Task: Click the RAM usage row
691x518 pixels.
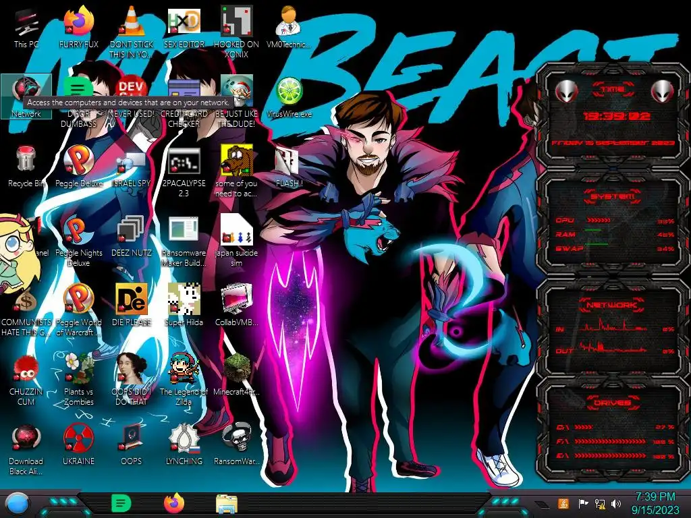Action: [x=615, y=234]
